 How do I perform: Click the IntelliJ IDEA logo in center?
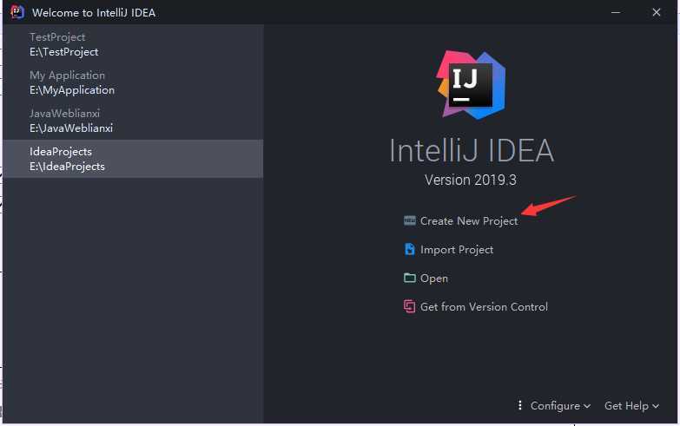coord(471,85)
